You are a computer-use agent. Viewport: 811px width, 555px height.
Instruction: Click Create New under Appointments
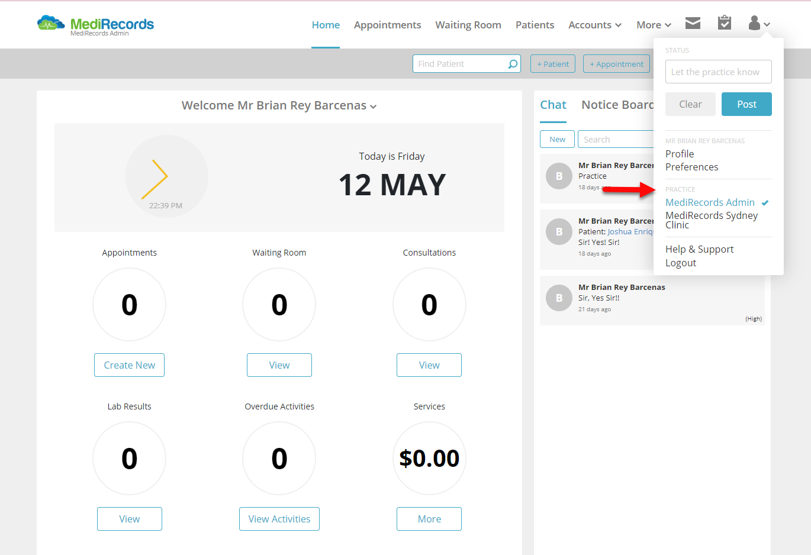pyautogui.click(x=129, y=365)
